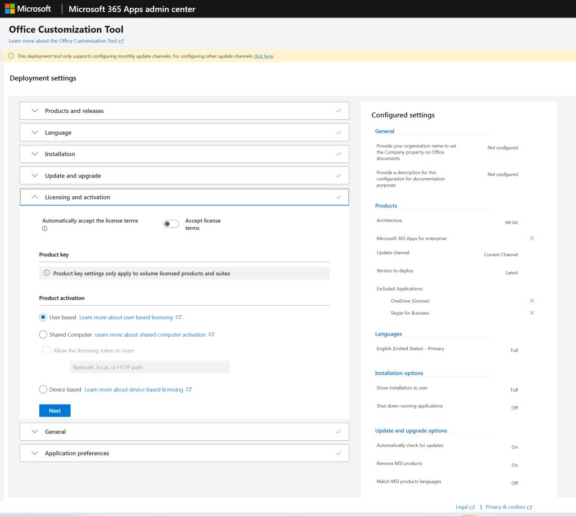
Task: Click 'Remove MSI products' setting
Action: (399, 464)
